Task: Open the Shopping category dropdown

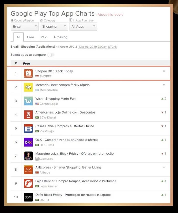Action: click(x=54, y=26)
